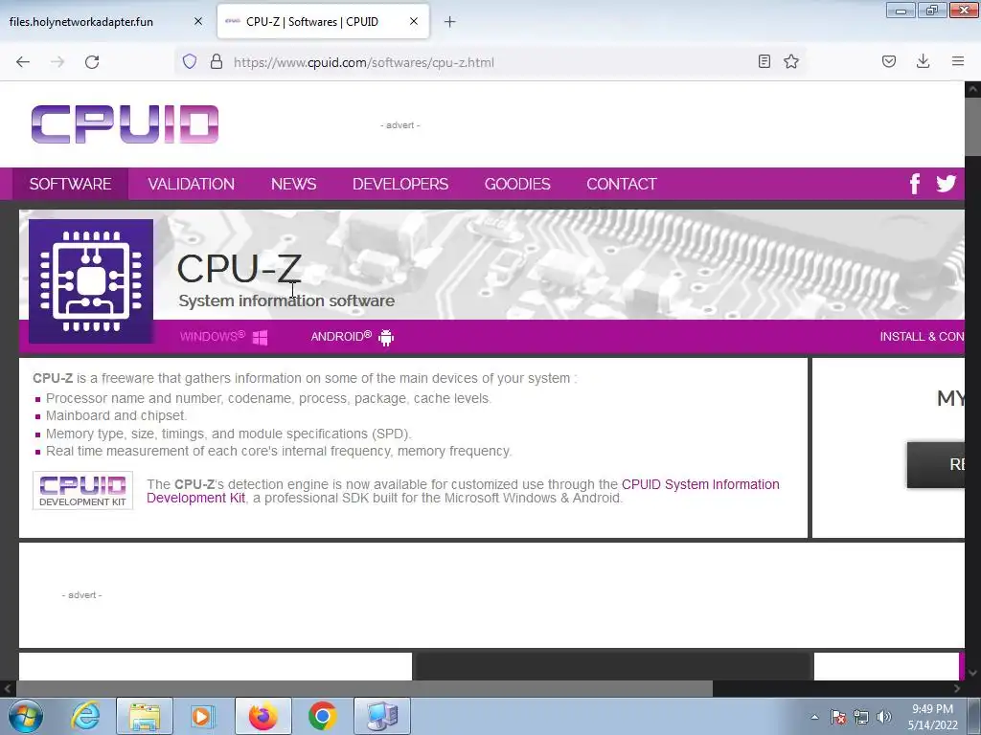Open the tracking protection shield icon
Image resolution: width=981 pixels, height=735 pixels.
[x=190, y=61]
